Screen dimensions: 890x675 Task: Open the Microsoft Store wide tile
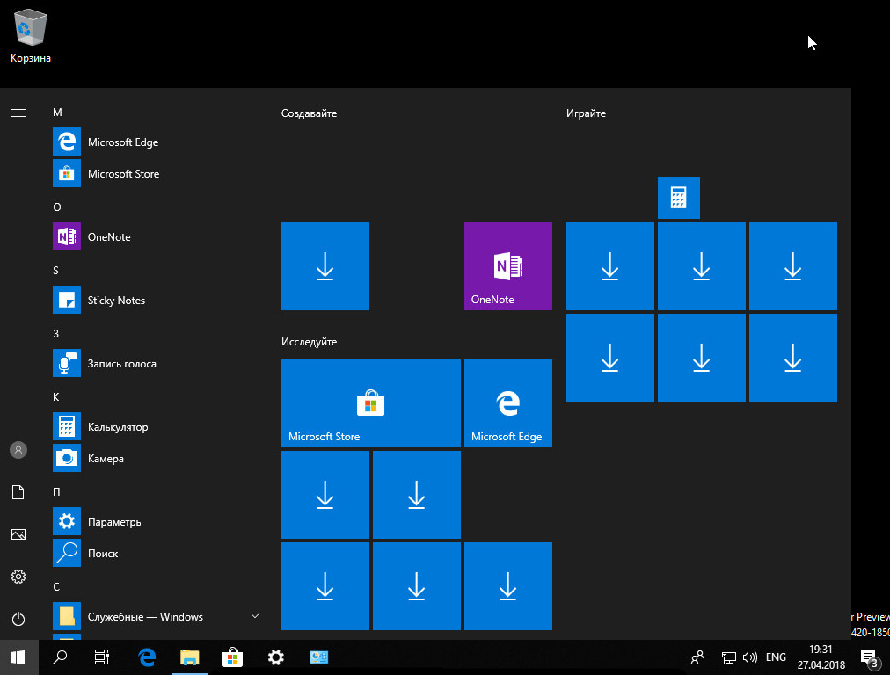370,403
